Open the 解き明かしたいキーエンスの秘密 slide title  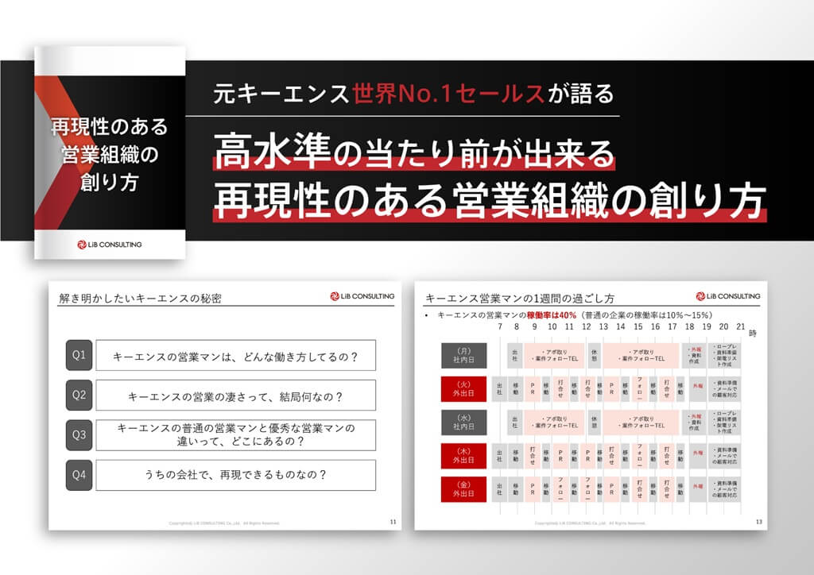click(x=140, y=298)
